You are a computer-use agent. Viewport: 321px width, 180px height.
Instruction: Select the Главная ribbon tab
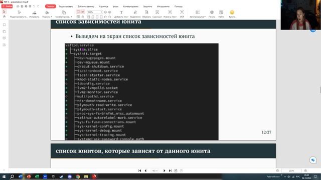point(50,6)
